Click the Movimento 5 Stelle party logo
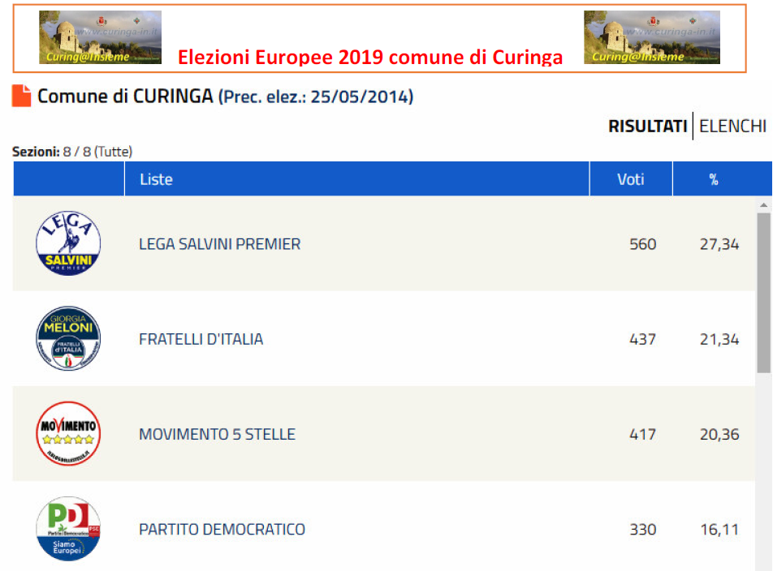The image size is (773, 571). [x=68, y=433]
